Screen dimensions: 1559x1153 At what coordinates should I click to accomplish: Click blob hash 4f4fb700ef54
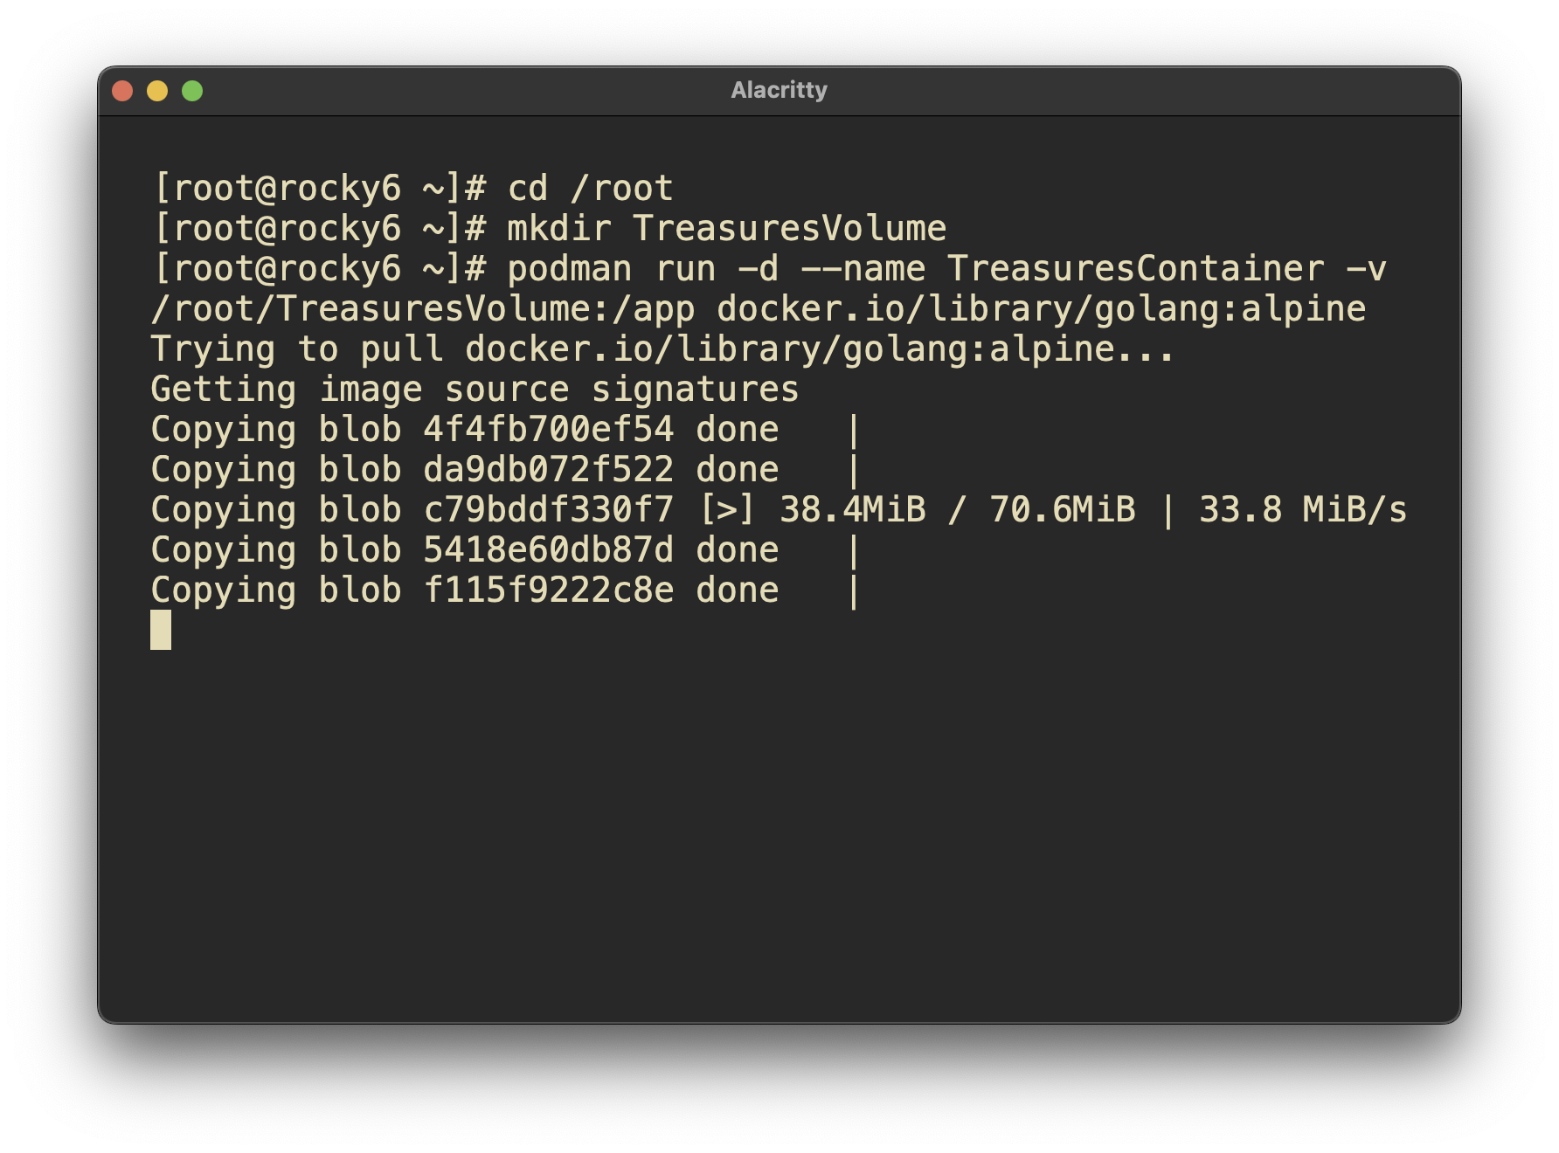(548, 430)
